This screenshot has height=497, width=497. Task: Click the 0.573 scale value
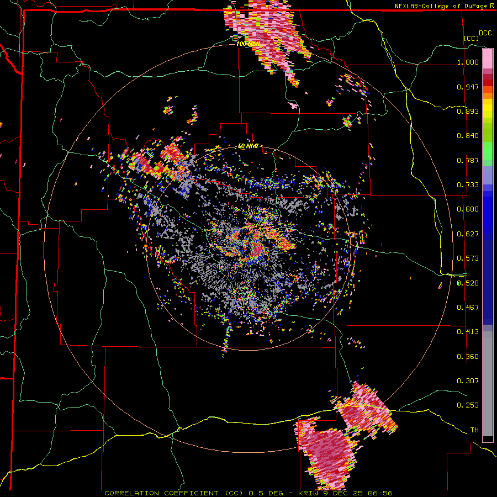(468, 258)
